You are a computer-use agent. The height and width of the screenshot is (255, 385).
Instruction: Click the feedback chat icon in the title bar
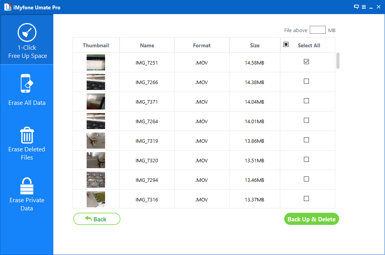pos(356,7)
